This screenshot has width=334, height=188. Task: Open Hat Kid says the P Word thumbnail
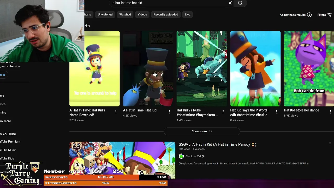click(x=255, y=69)
